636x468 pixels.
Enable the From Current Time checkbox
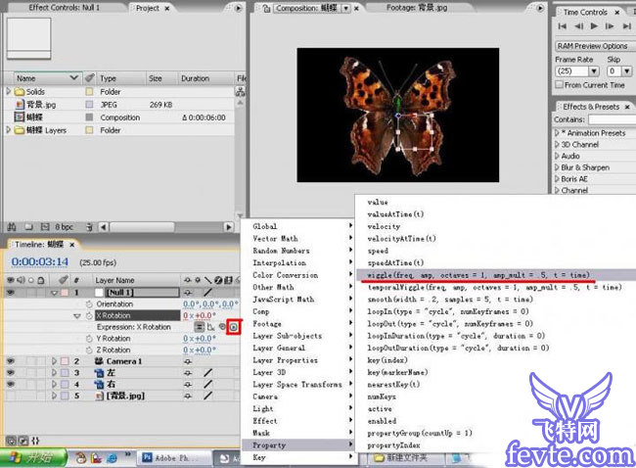(560, 84)
